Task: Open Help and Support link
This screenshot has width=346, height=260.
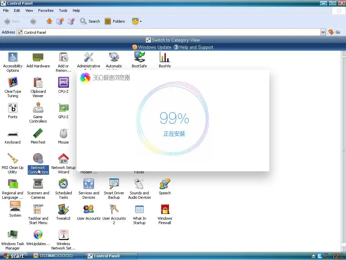Action: [193, 47]
